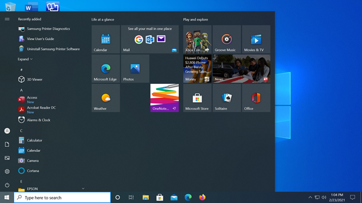Open the Mail tile

[150, 39]
